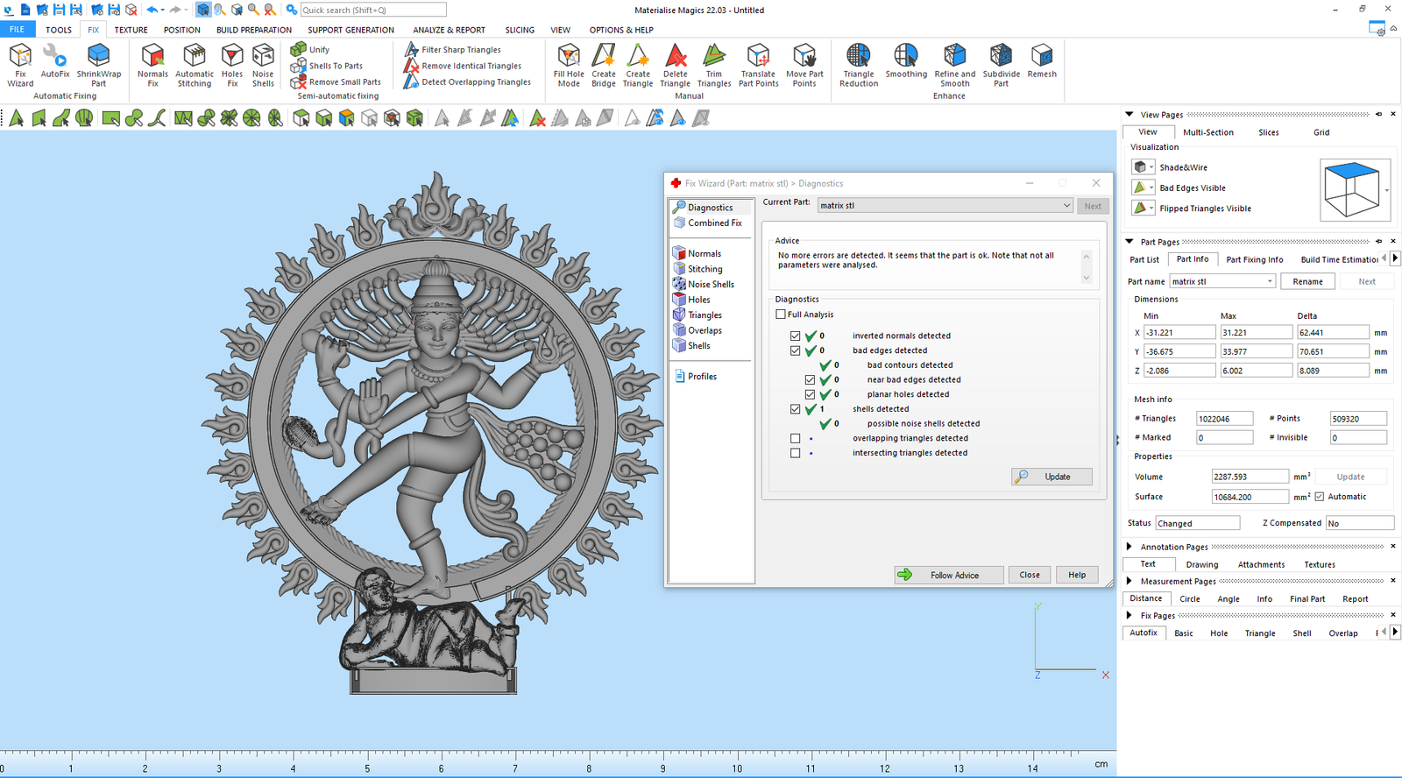Screen dimensions: 1402x778
Task: Switch to ANALYZE & REPORT tab
Action: pos(449,30)
